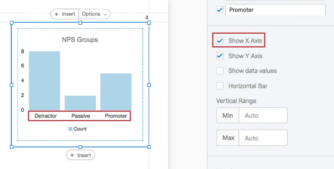The height and width of the screenshot is (169, 334).
Task: Click the top-right corner resize handle
Action: pos(149,23)
